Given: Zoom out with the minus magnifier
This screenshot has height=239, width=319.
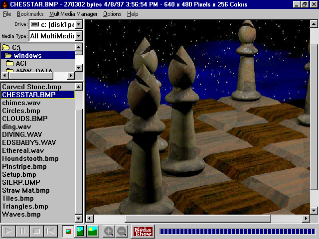Looking at the screenshot, I should click(x=122, y=231).
